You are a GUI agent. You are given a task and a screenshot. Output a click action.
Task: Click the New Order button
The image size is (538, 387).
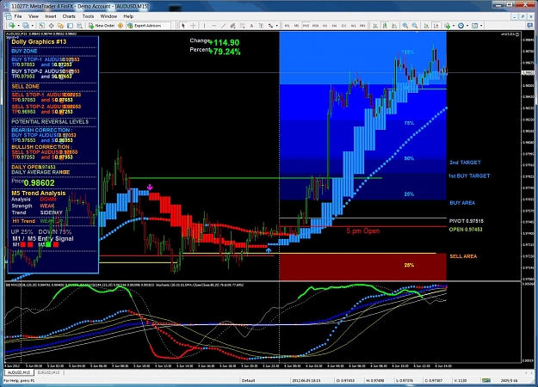pos(102,25)
